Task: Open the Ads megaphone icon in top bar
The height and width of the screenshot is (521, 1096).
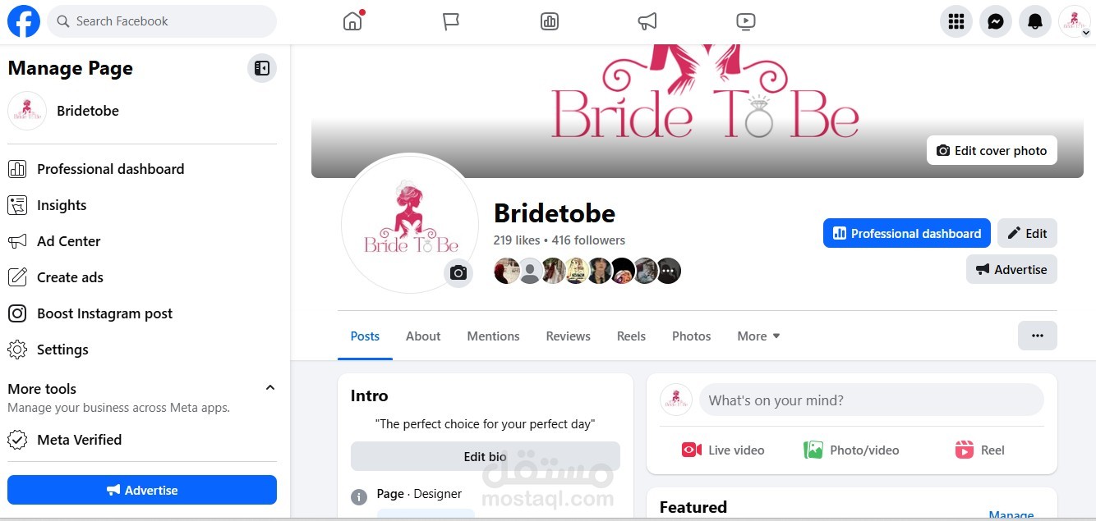Action: coord(647,21)
